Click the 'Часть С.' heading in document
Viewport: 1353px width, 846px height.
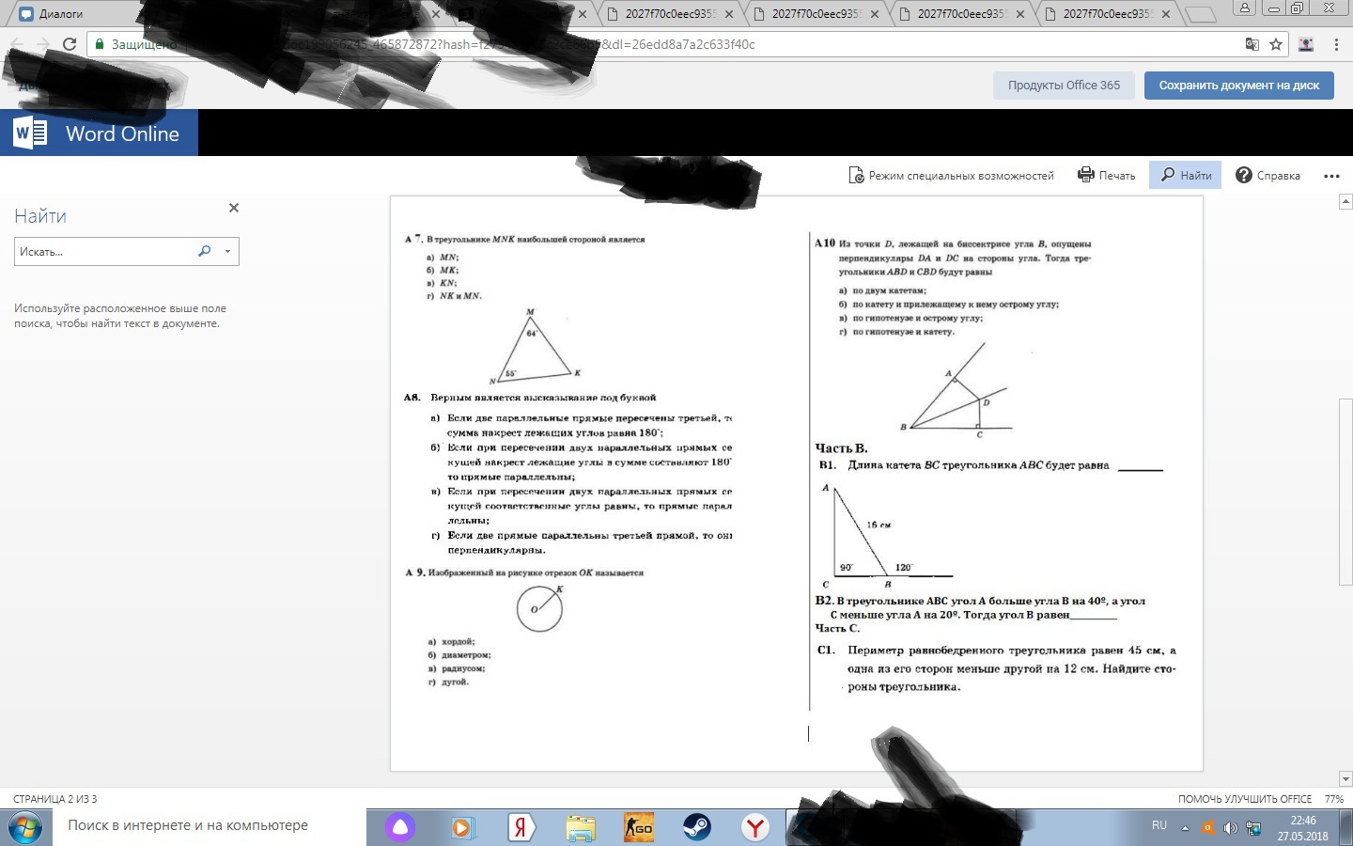pyautogui.click(x=838, y=628)
